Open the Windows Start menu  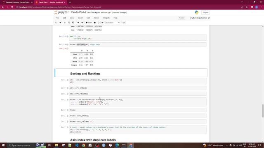3,145
